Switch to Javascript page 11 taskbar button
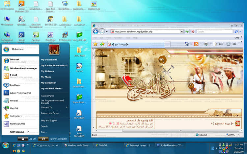247x154 pixels. [140, 145]
